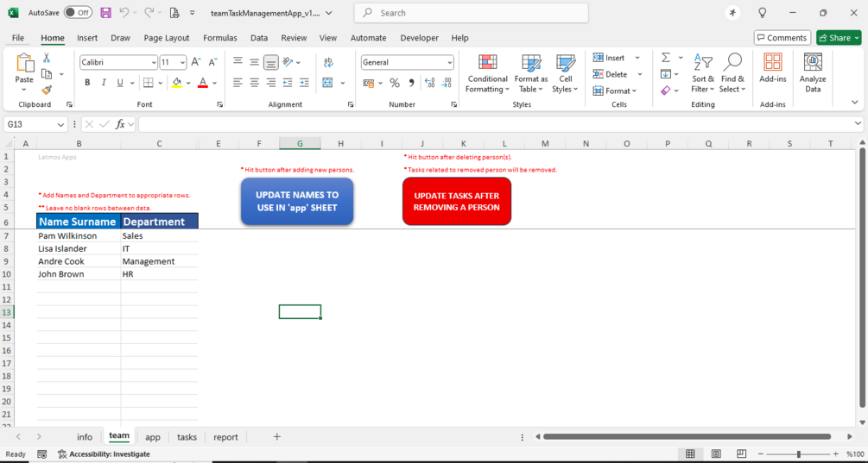Open the font size dropdown
This screenshot has width=868, height=463.
click(x=182, y=62)
